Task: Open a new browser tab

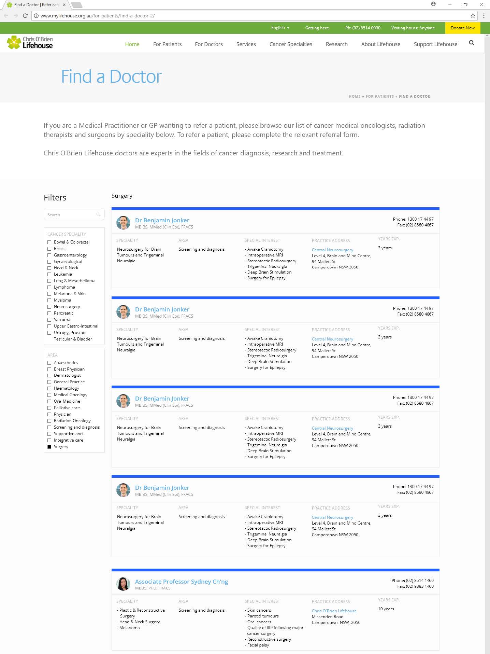Action: click(x=77, y=5)
